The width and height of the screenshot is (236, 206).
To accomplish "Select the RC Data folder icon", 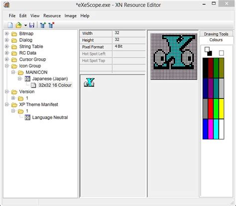I will click(x=14, y=53).
